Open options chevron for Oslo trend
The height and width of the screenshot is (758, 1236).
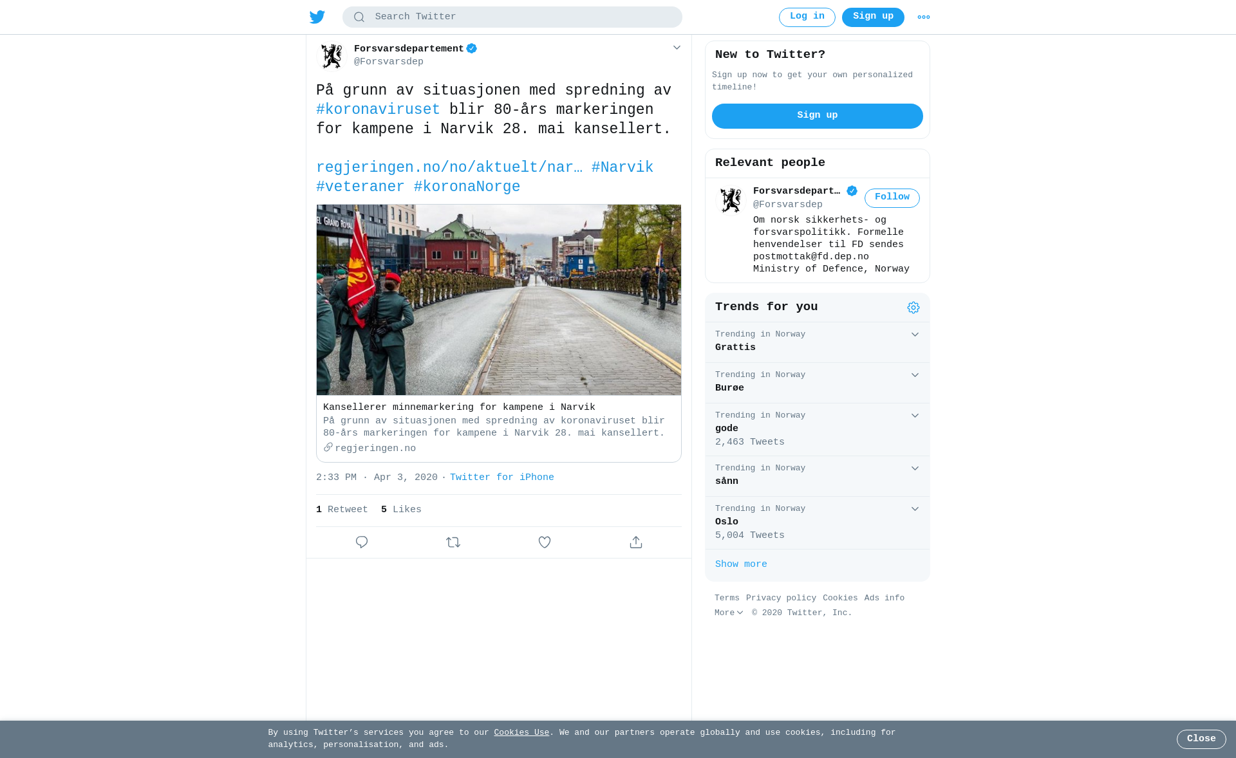point(915,509)
